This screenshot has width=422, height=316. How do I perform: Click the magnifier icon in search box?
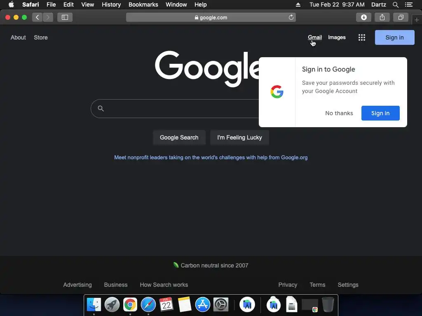click(101, 109)
